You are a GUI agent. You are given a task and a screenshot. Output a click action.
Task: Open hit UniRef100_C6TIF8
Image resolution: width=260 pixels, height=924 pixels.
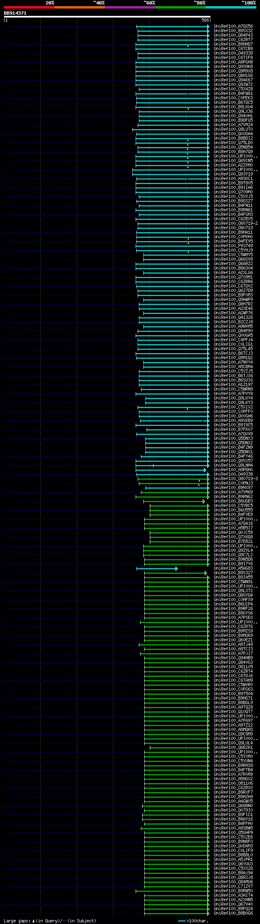click(x=233, y=58)
